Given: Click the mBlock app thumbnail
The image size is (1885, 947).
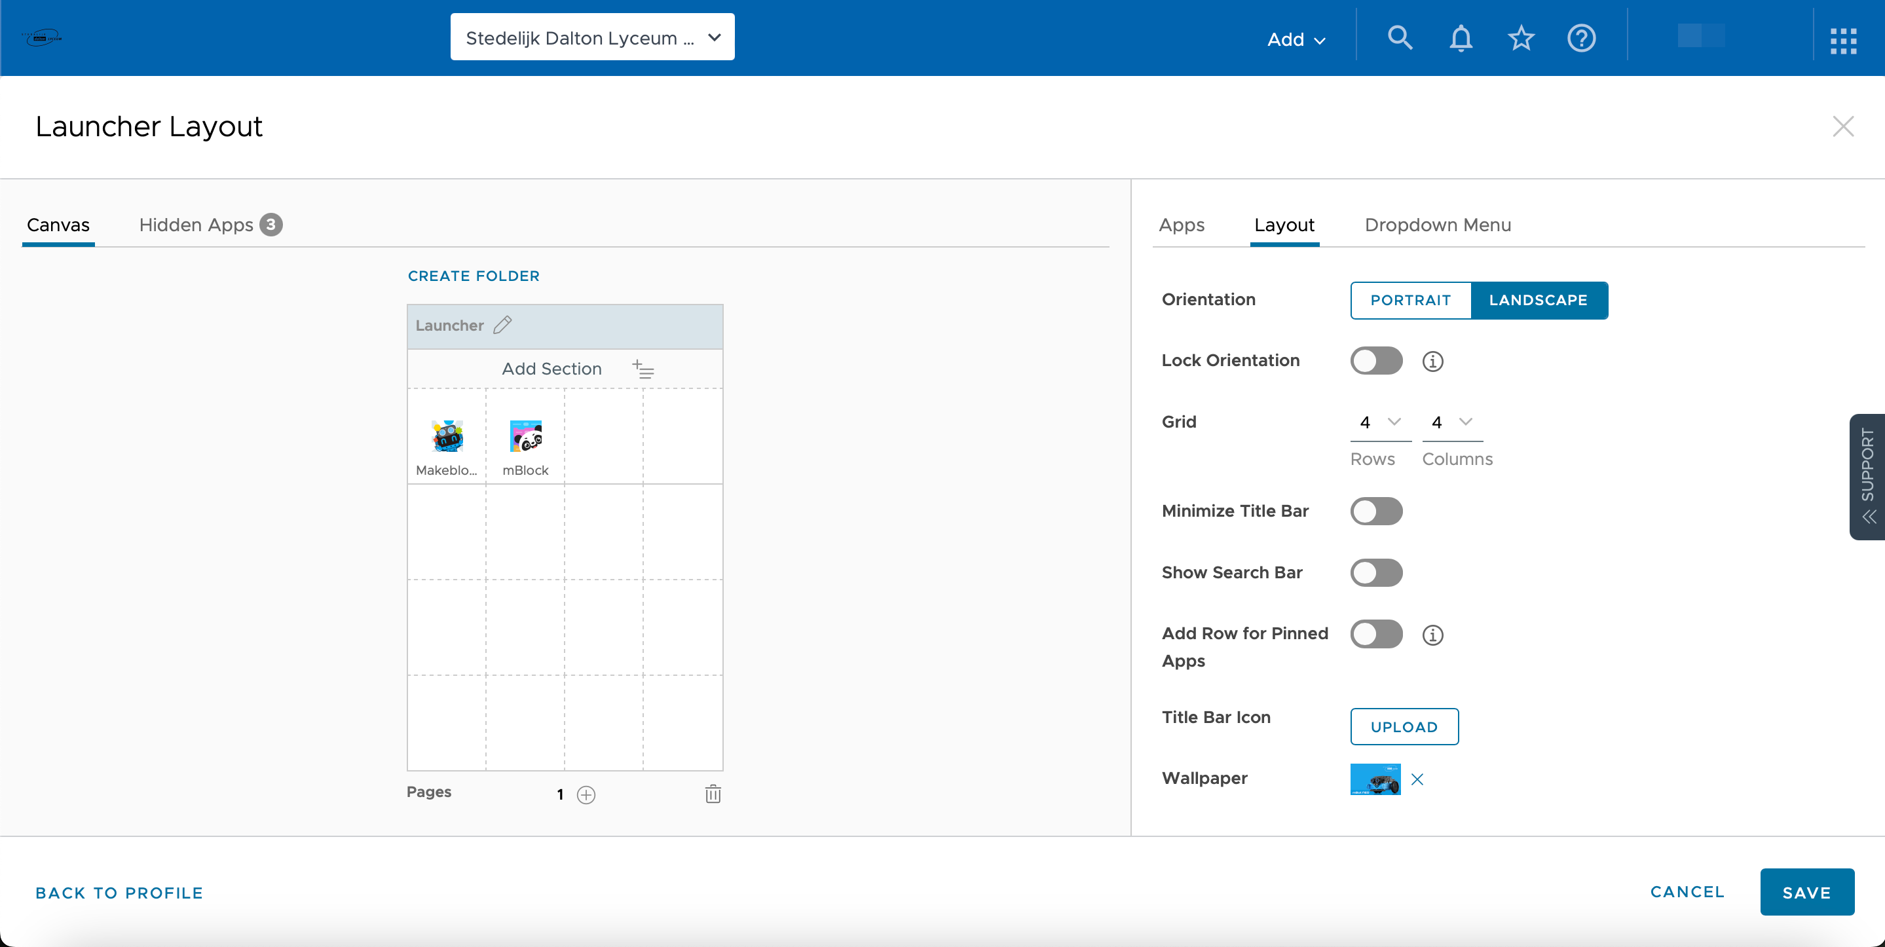Looking at the screenshot, I should pos(525,437).
